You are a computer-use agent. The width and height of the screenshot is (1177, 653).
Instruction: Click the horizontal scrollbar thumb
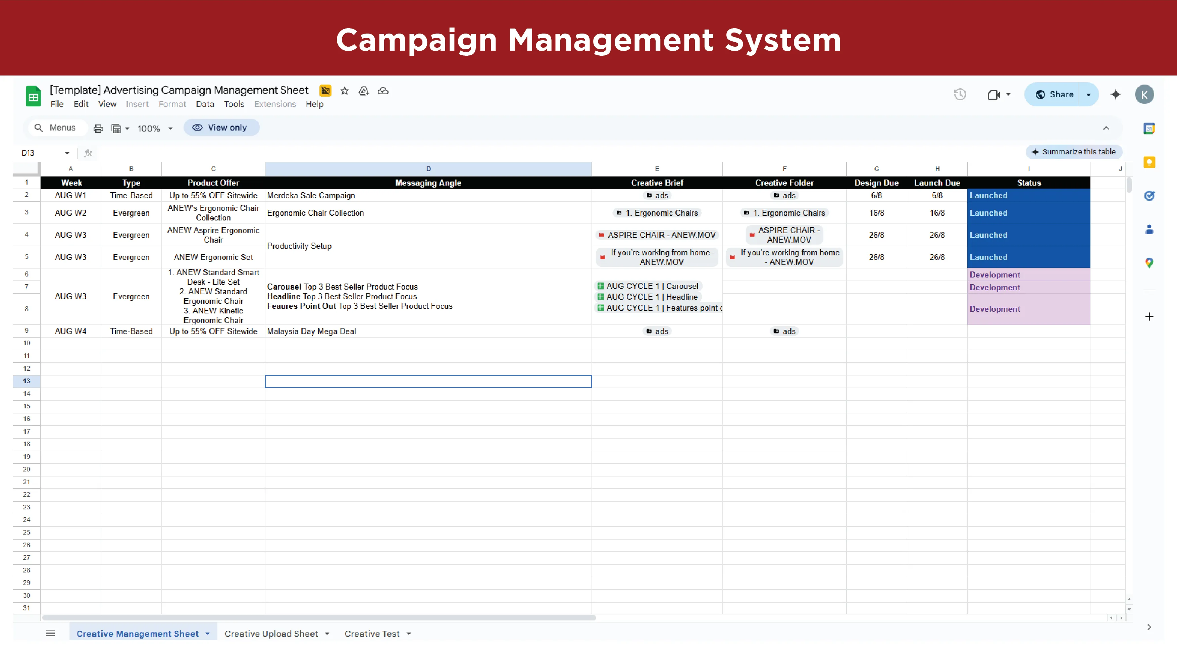pos(318,618)
